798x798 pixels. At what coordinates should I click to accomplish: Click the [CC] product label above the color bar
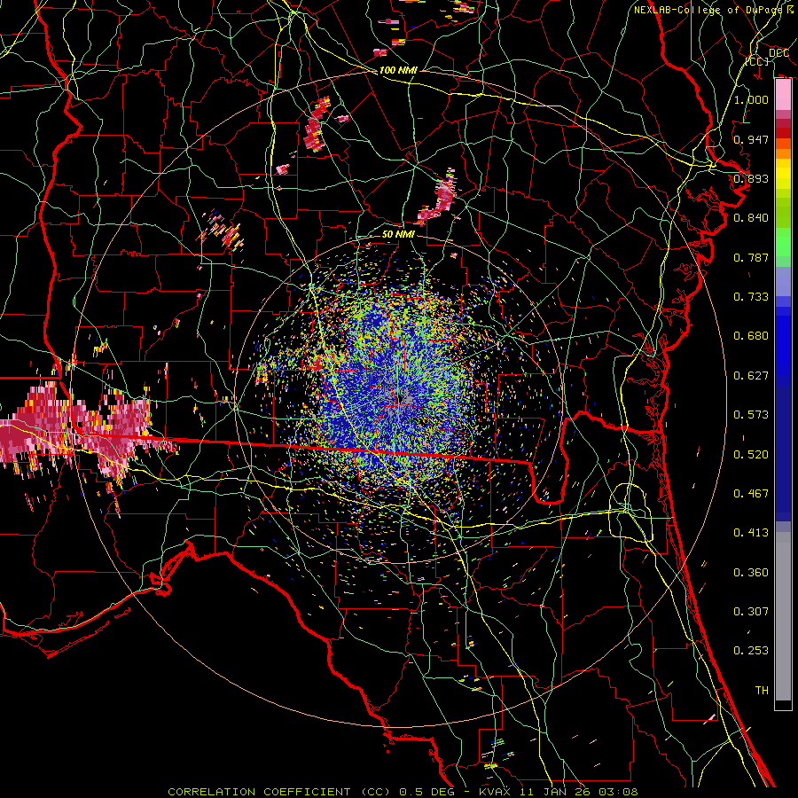coord(757,61)
